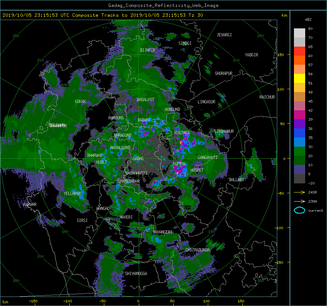Select the red 60-65 dBZ legend swatch

click(x=299, y=51)
